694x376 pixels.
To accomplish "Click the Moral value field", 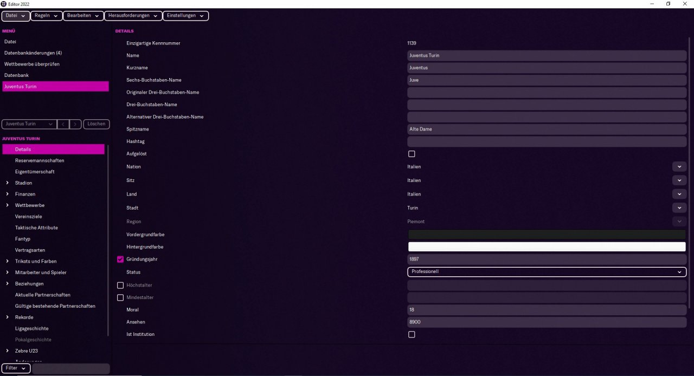I will [x=547, y=310].
